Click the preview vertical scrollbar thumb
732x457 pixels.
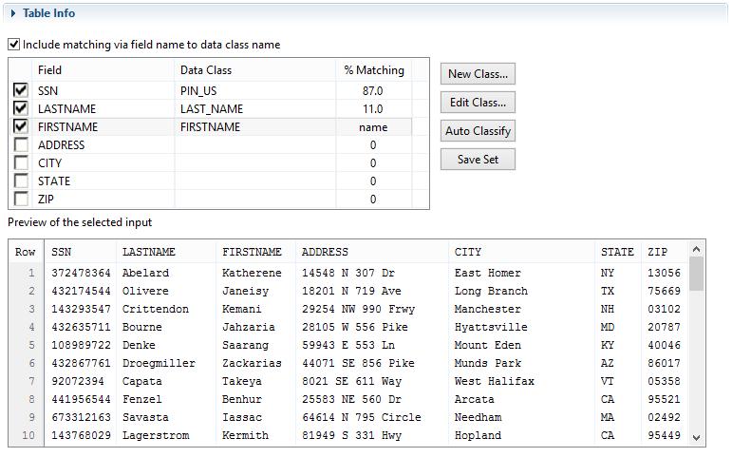(696, 274)
